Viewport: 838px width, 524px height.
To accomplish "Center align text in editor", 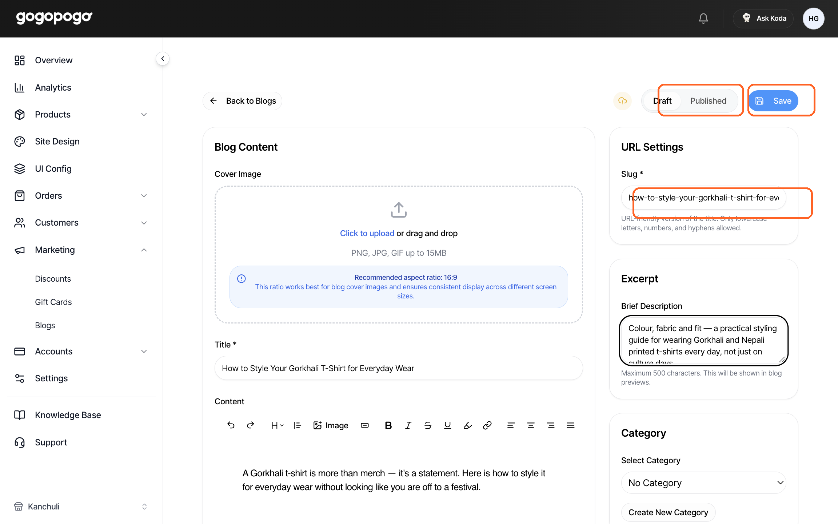I will coord(531,425).
